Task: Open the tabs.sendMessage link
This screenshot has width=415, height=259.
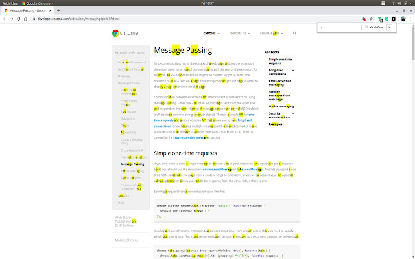Action: (250, 170)
